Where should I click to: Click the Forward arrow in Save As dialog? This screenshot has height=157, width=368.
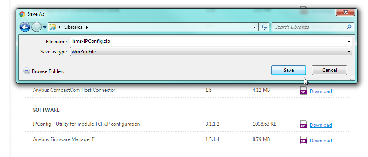(36, 27)
